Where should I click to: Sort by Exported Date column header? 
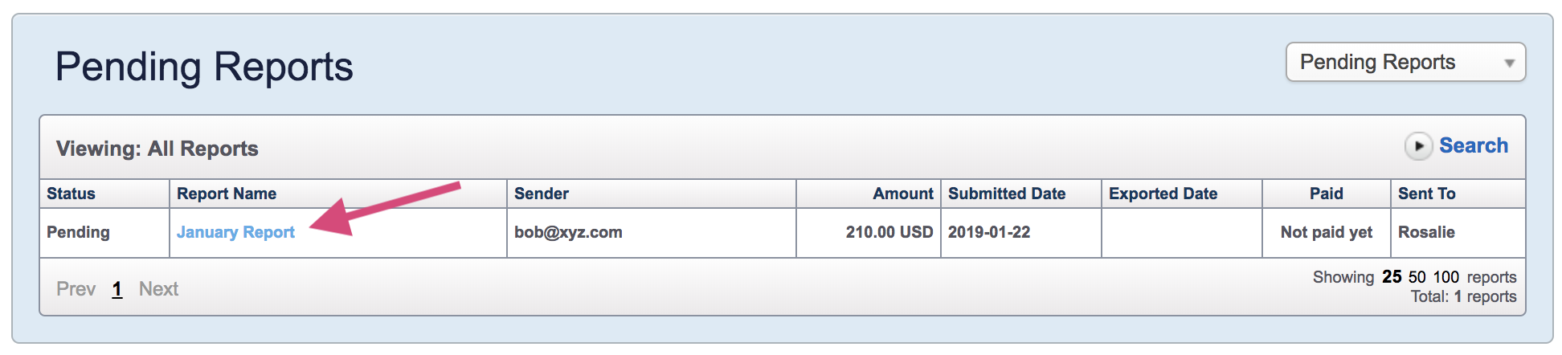point(1163,194)
